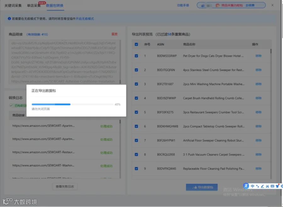Uncheck the checkbox for B0CRQLG958

coord(136,154)
